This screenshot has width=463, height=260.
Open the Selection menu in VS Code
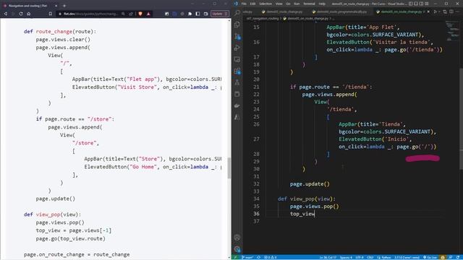[x=266, y=4]
